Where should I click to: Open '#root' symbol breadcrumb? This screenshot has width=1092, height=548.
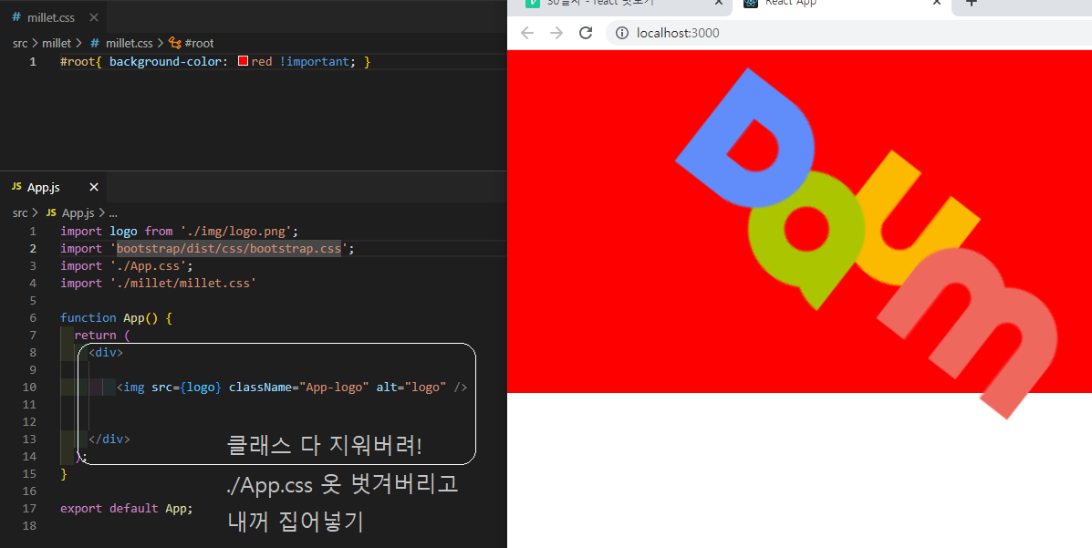click(x=199, y=43)
